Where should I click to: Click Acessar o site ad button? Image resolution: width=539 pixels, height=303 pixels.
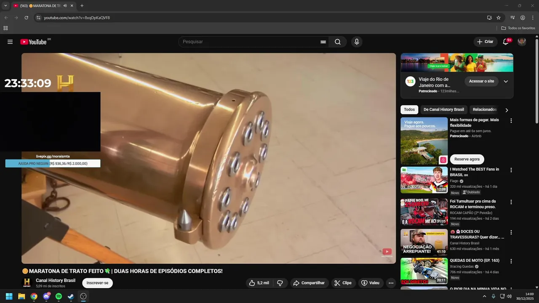[481, 81]
